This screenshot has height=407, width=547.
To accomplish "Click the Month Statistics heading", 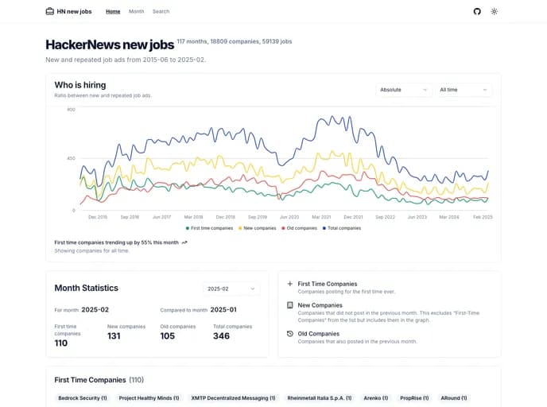I will (87, 288).
